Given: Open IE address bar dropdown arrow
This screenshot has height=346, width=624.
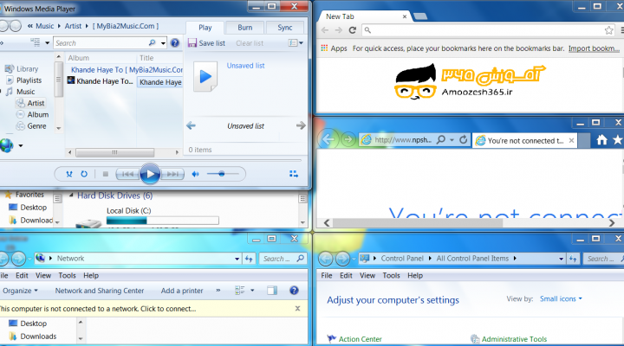Looking at the screenshot, I should [x=452, y=140].
